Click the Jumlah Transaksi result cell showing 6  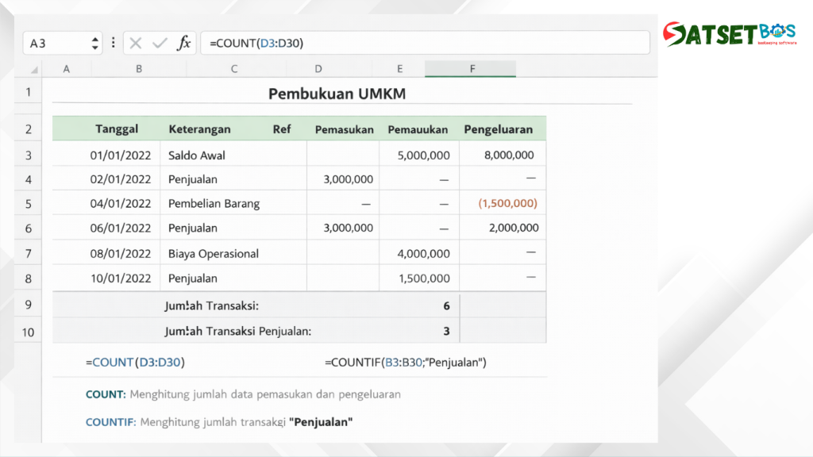[x=445, y=305]
